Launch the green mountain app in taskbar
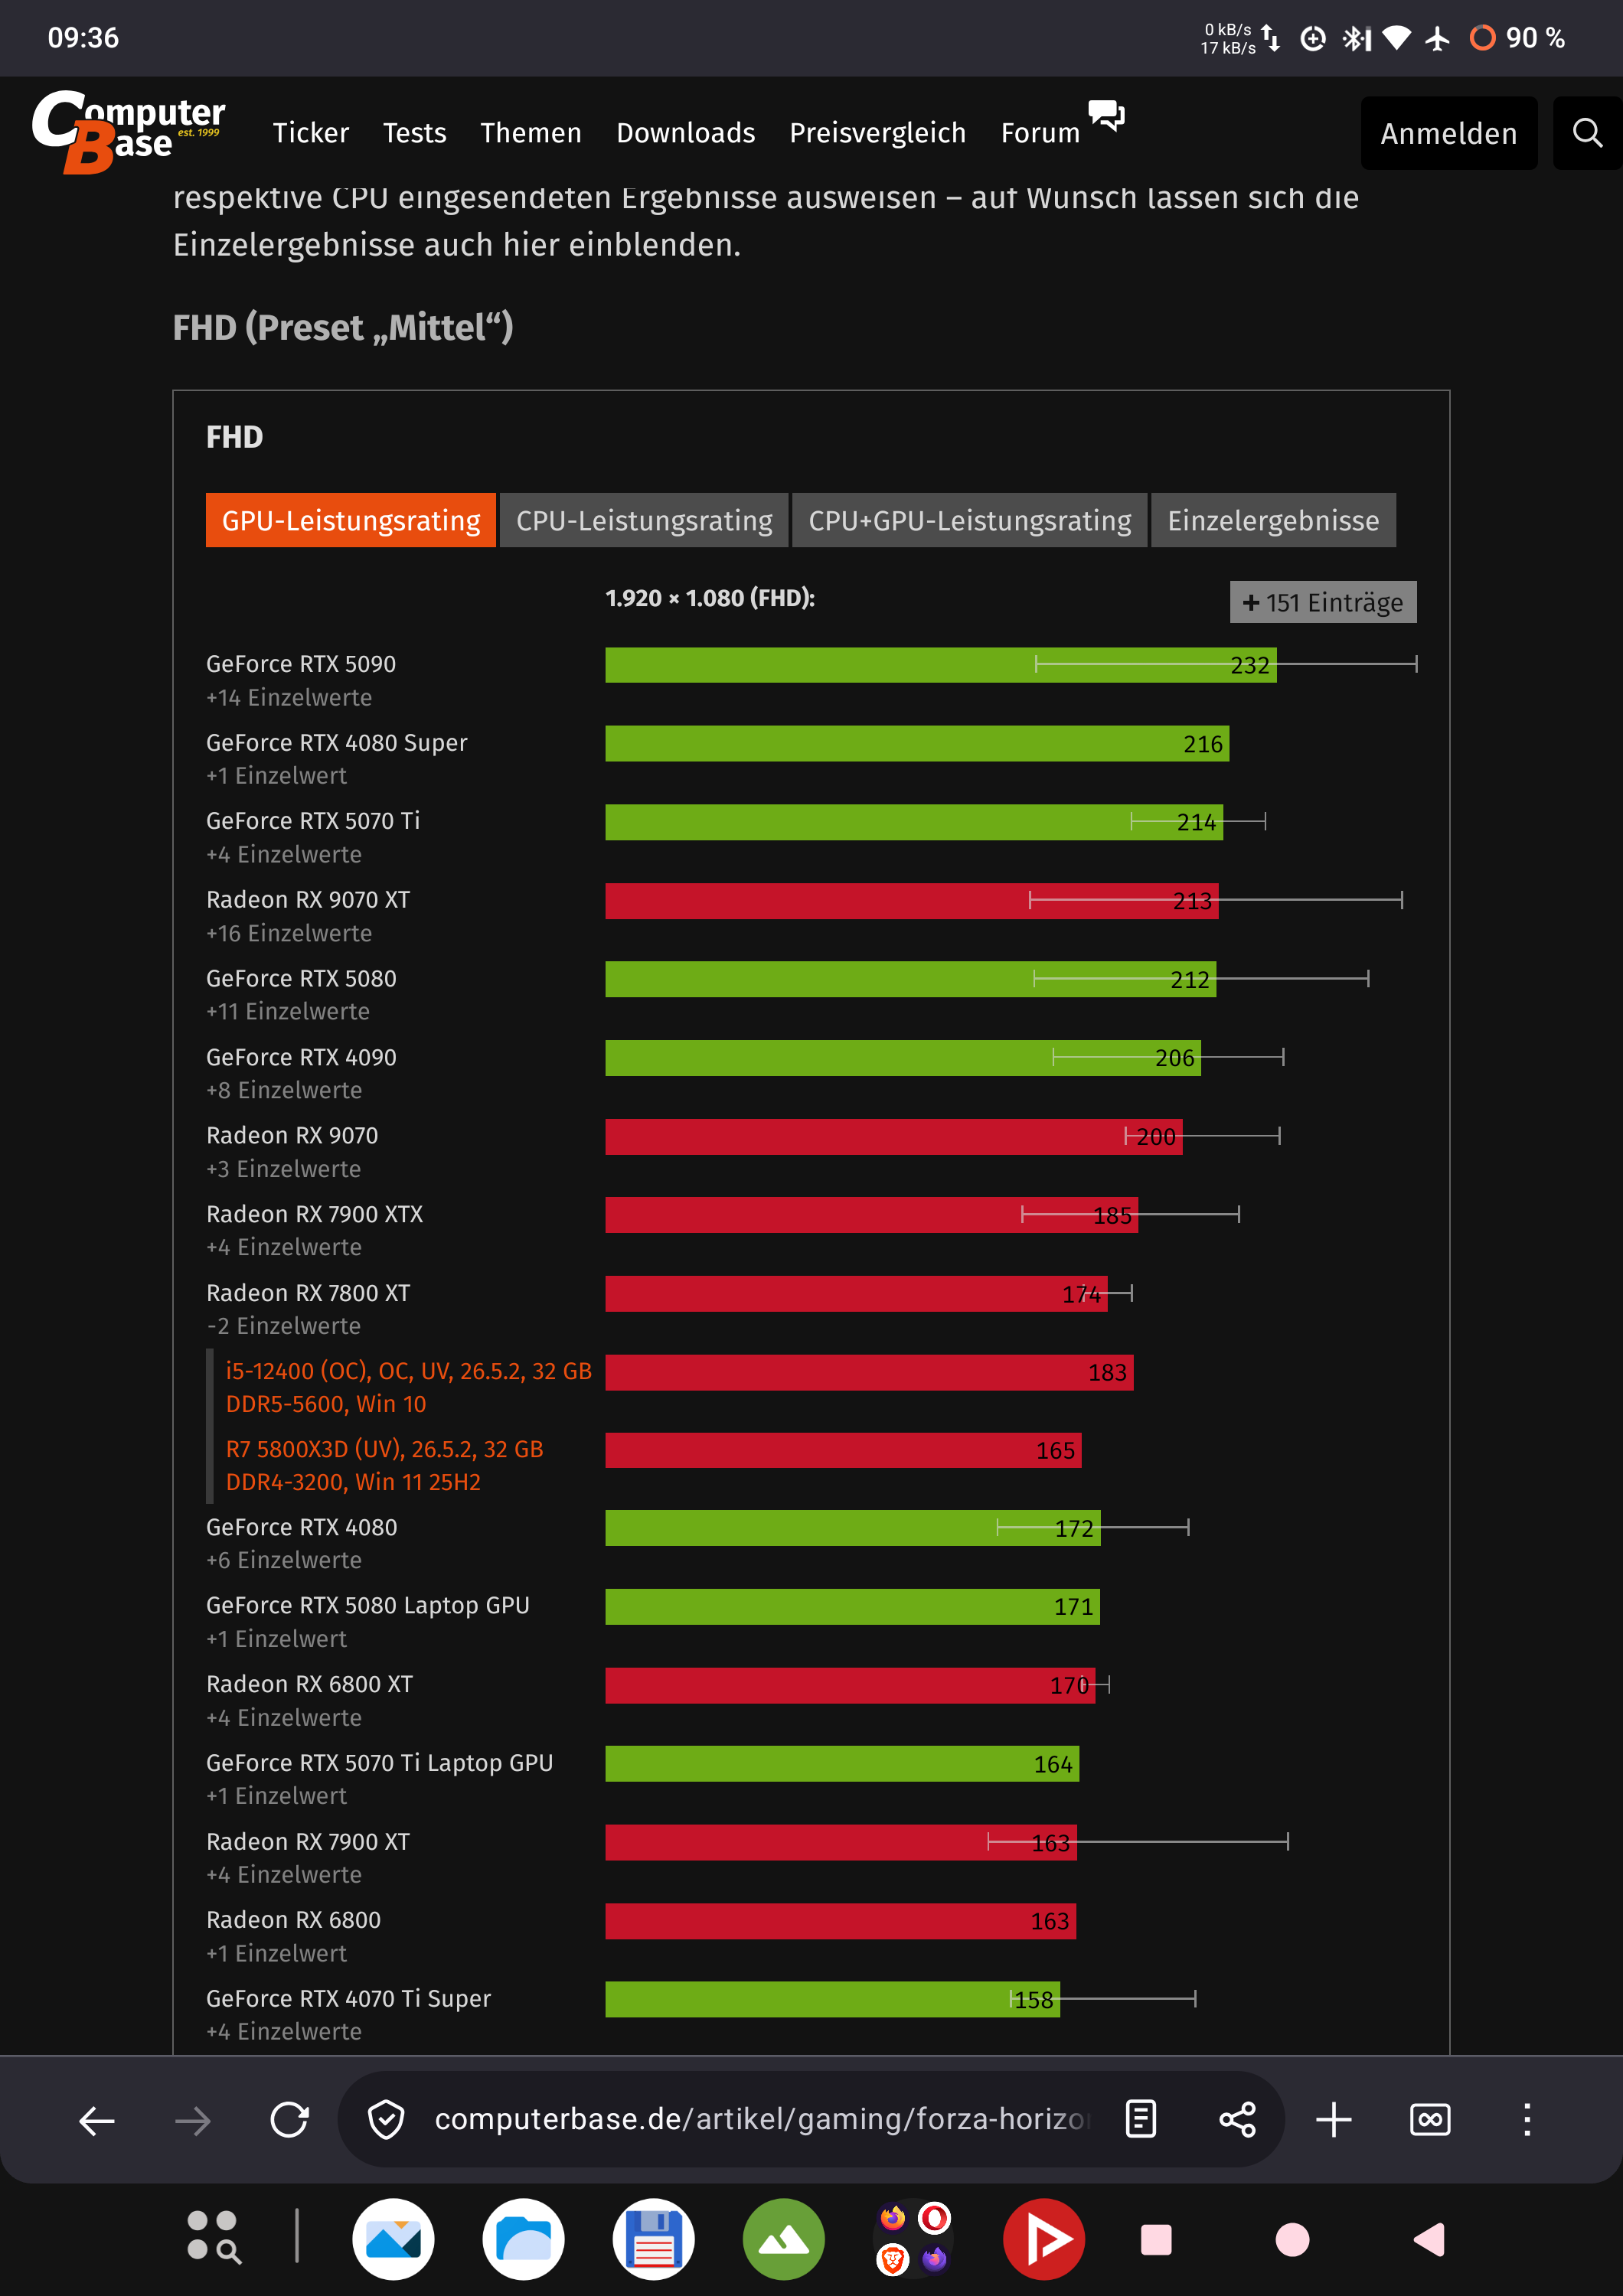The height and width of the screenshot is (2296, 1623). (783, 2239)
